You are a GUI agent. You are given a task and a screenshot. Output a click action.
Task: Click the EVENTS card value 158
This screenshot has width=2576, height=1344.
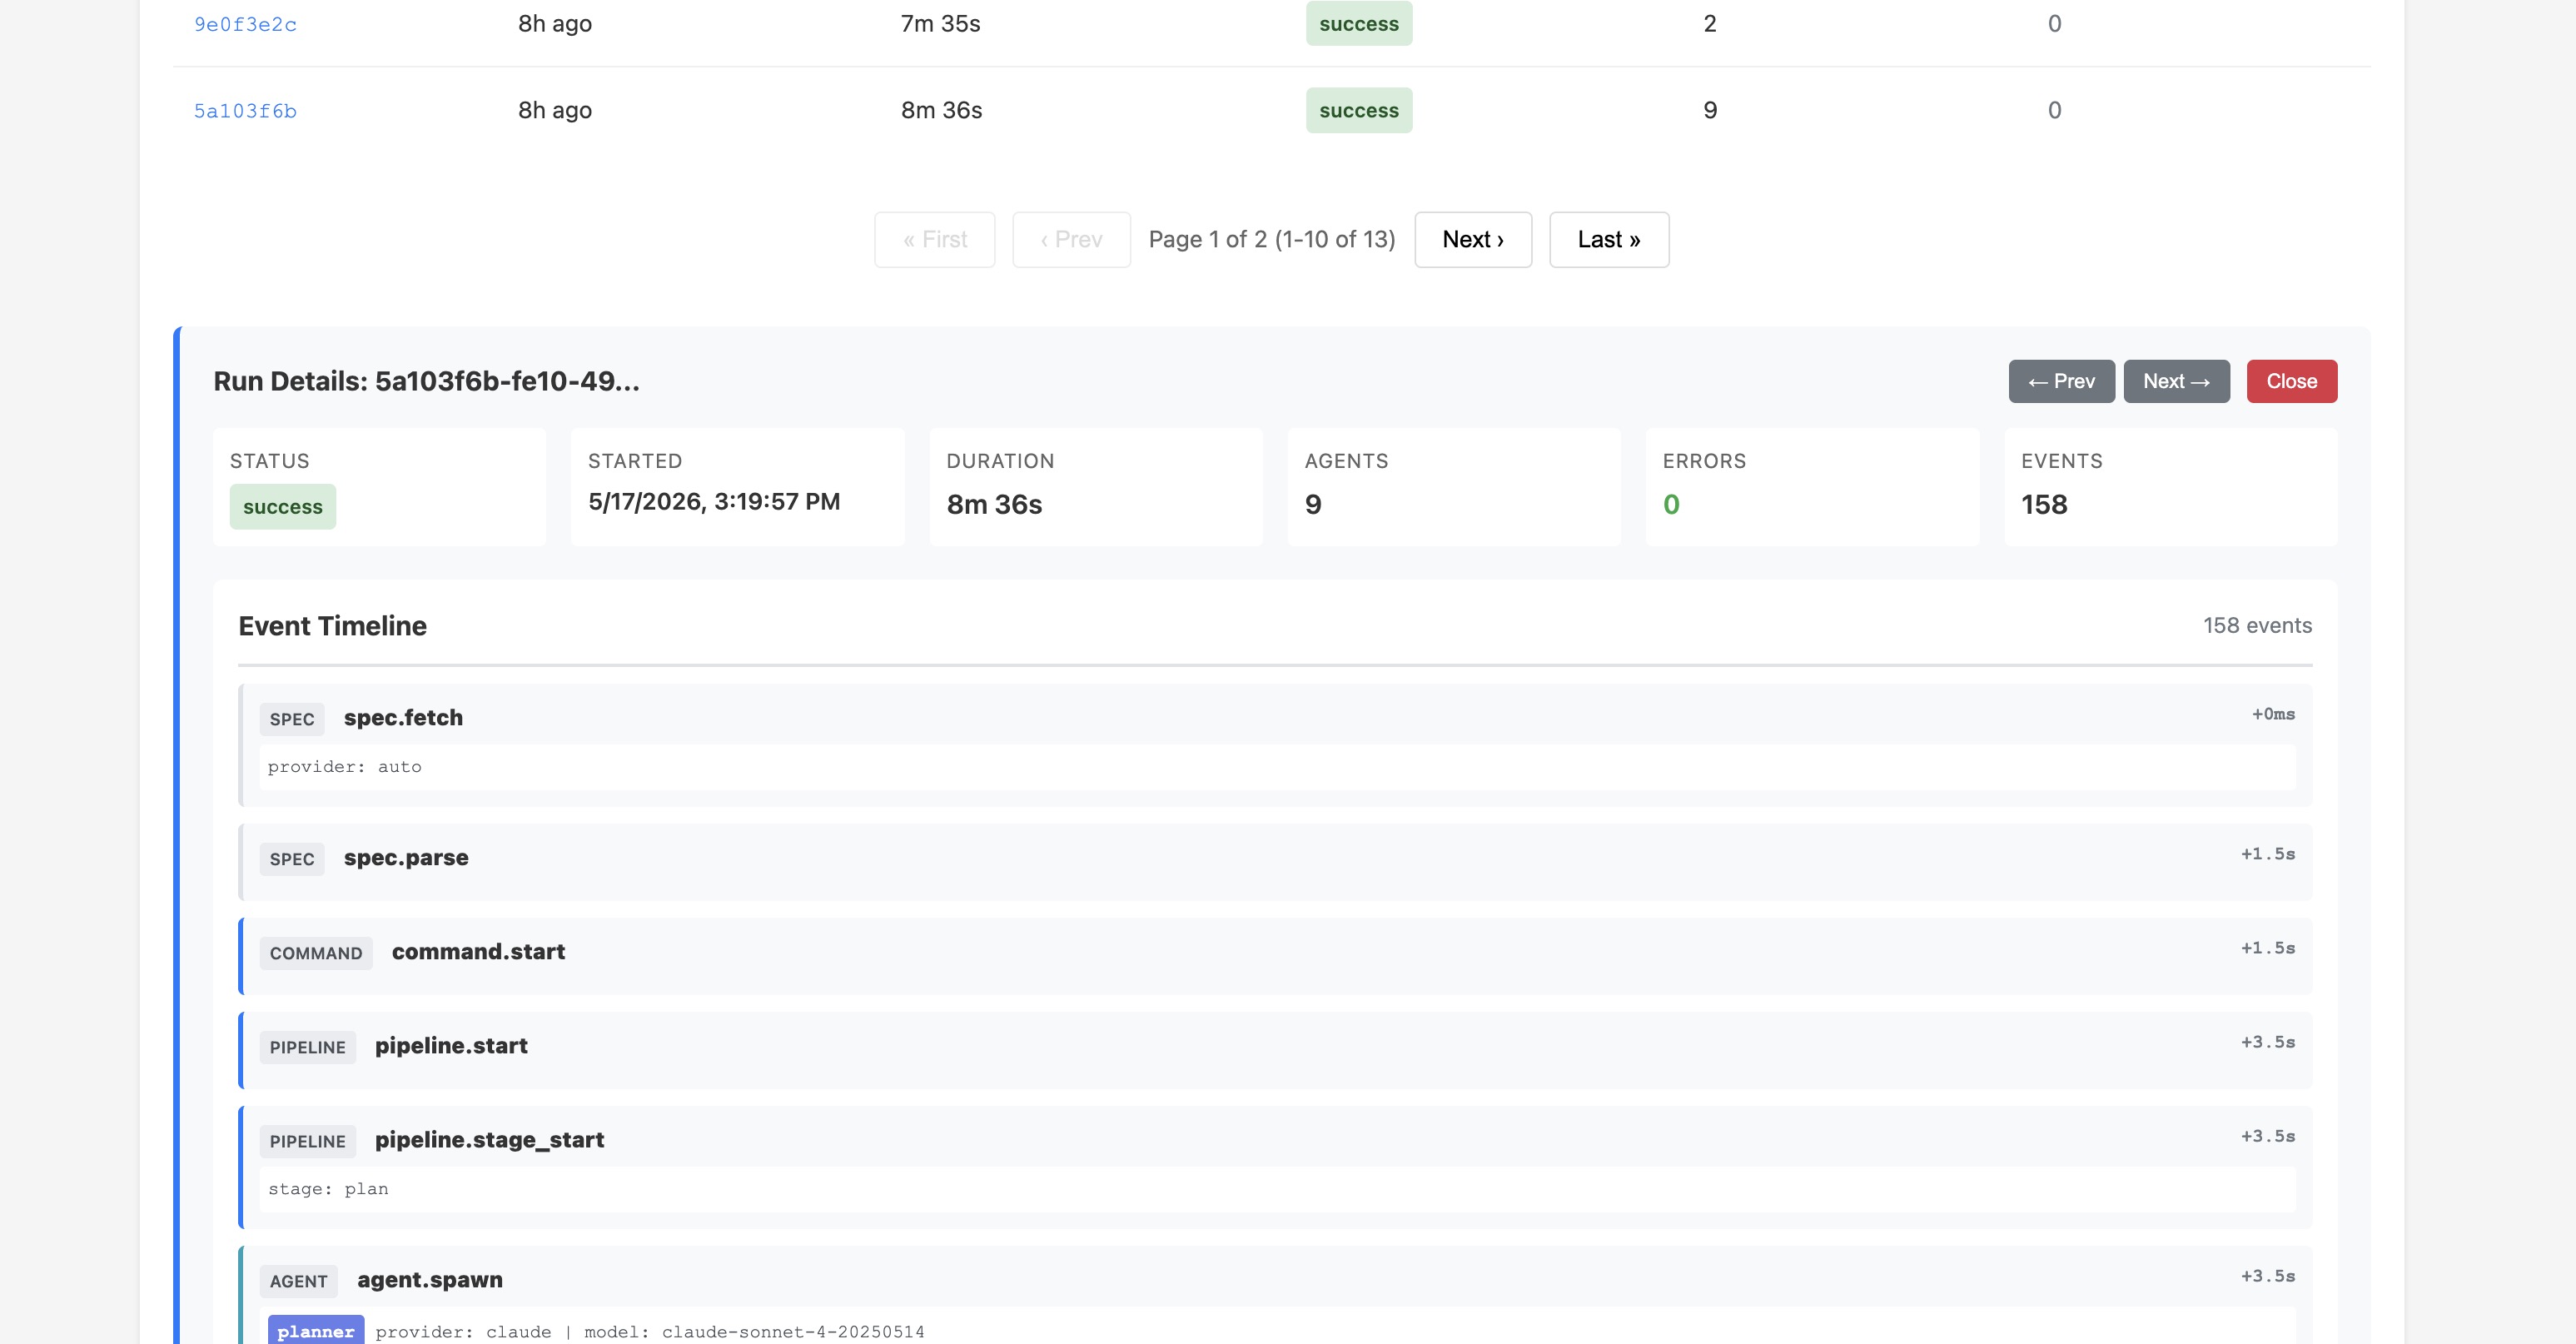tap(2044, 505)
